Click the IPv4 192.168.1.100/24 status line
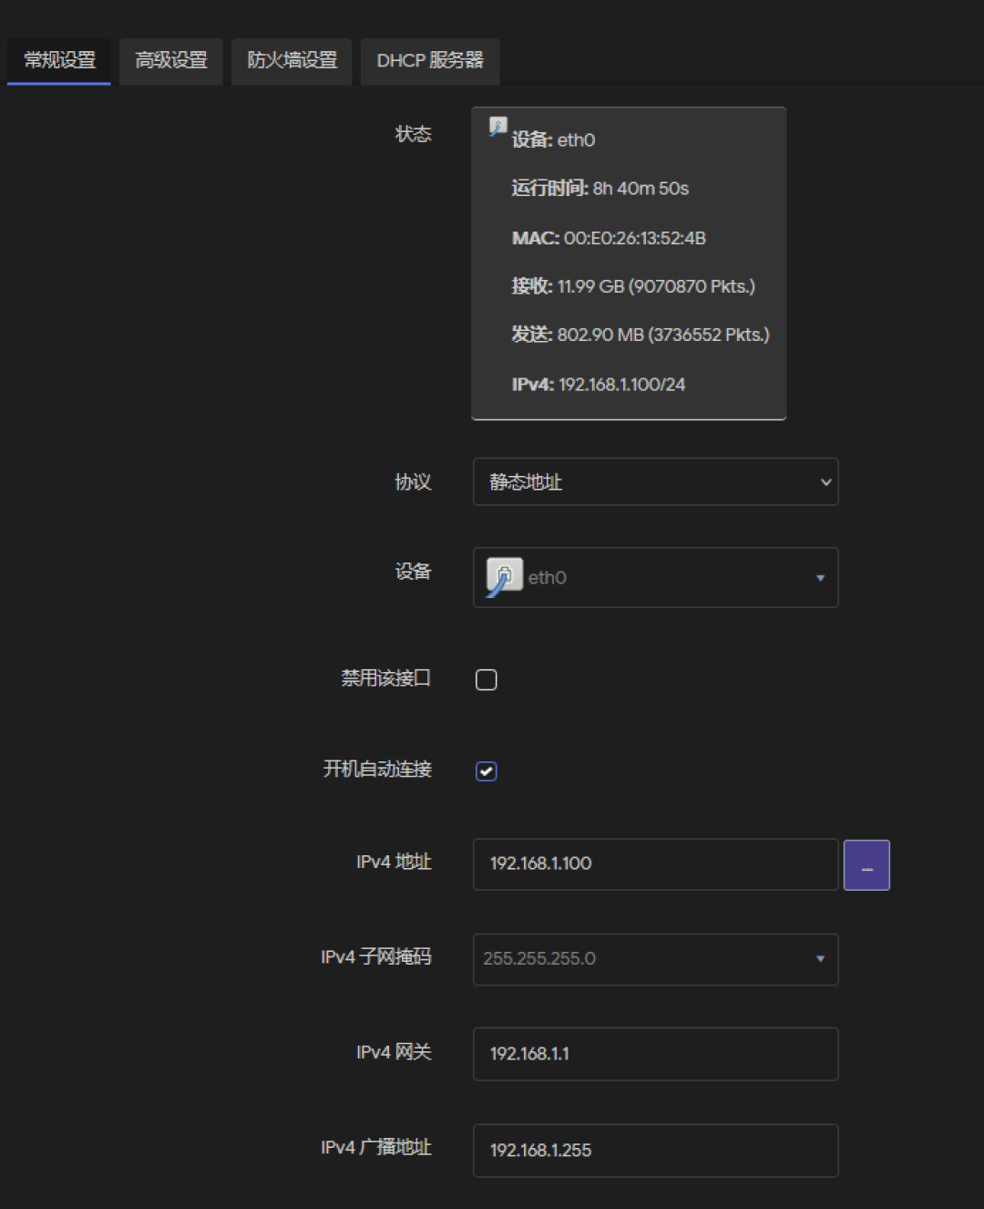Image resolution: width=984 pixels, height=1209 pixels. [x=598, y=385]
